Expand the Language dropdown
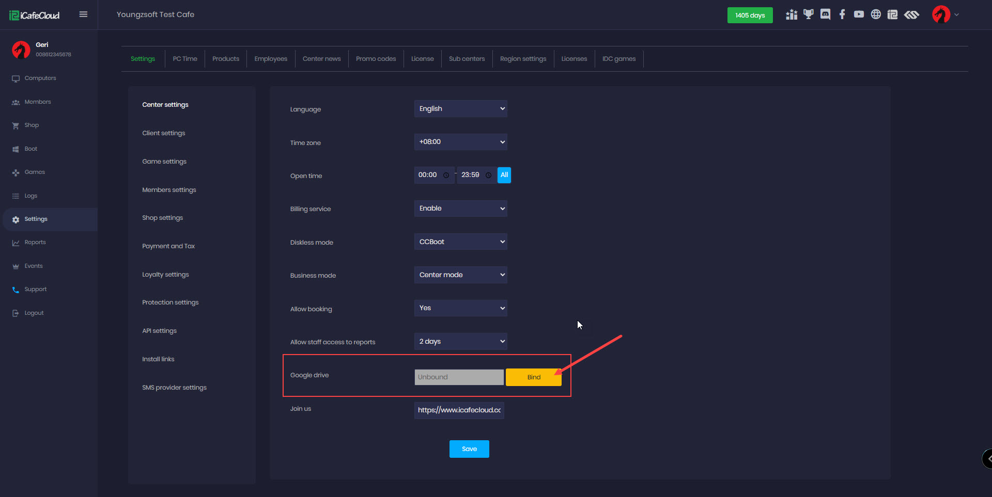The height and width of the screenshot is (497, 992). click(x=460, y=109)
